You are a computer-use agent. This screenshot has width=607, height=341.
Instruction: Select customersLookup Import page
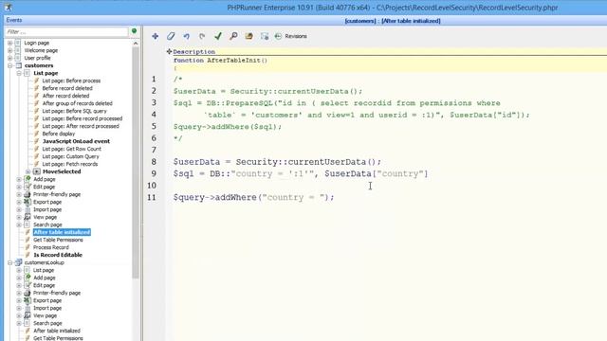point(47,308)
